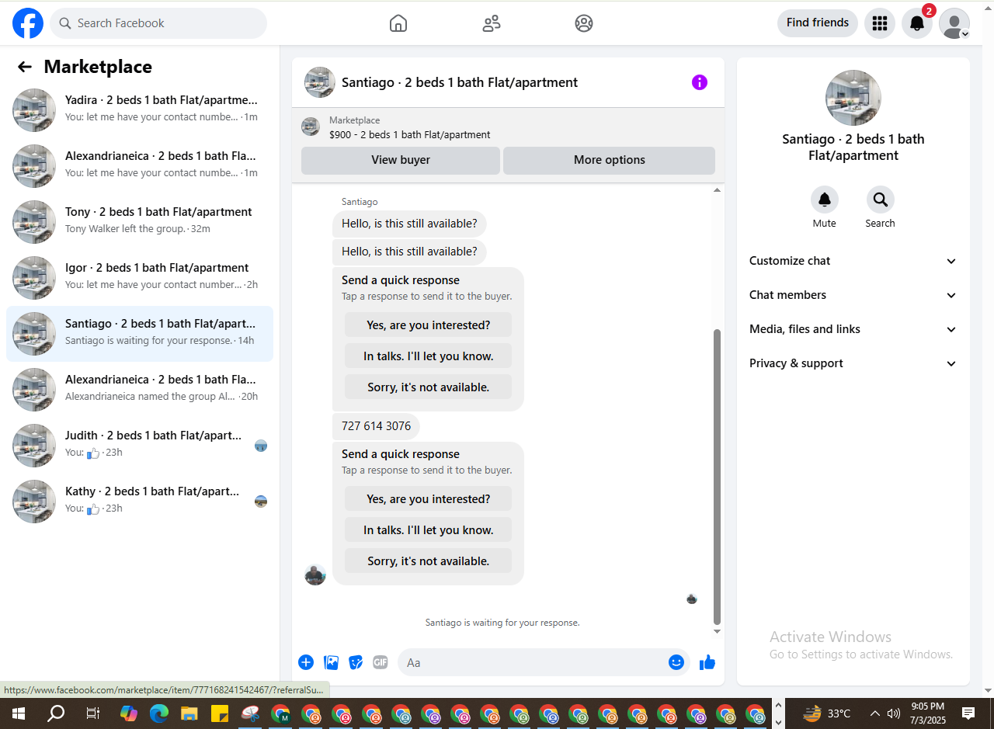The image size is (994, 729).
Task: Click the '$900 - 2 beds 1 bath Flat/apartment' listing text
Action: tap(409, 135)
